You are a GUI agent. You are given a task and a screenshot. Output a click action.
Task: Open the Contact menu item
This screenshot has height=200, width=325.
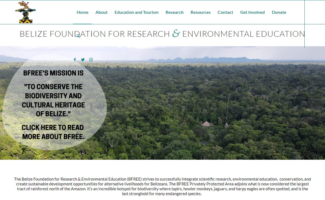click(225, 12)
